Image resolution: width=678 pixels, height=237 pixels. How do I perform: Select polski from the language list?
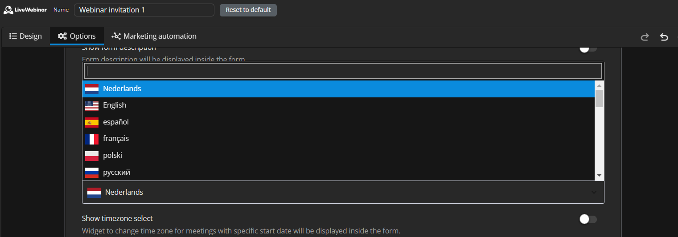[x=112, y=156]
